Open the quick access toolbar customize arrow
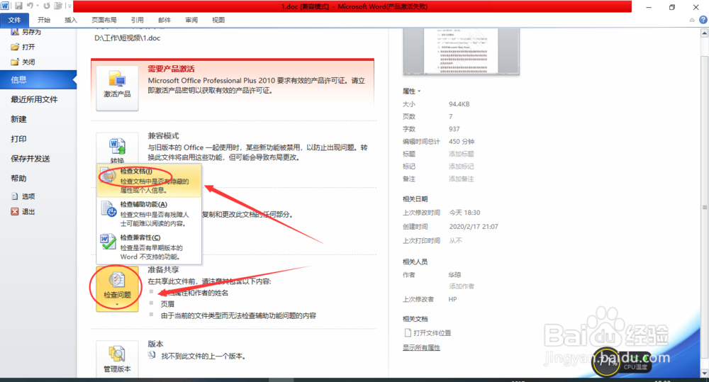The height and width of the screenshot is (382, 709). click(69, 6)
